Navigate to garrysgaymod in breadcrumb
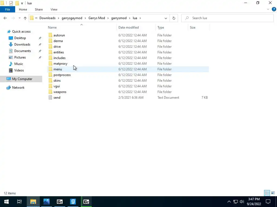Image resolution: width=277 pixels, height=207 pixels. 72,18
